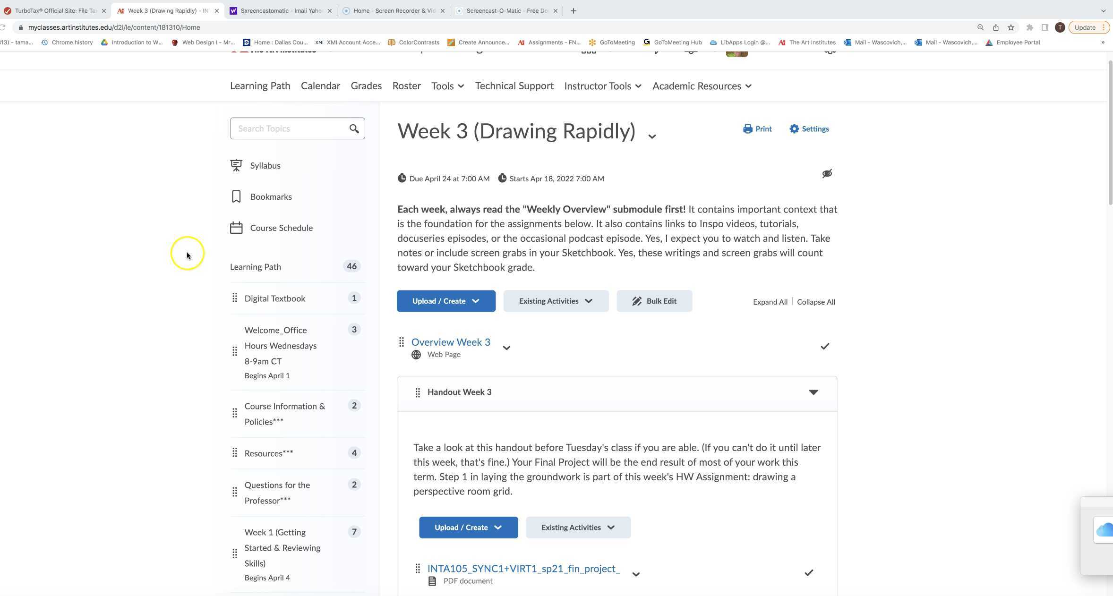Screen dimensions: 1113x596
Task: Toggle the completion checkmark for Overview Week 3
Action: click(824, 346)
